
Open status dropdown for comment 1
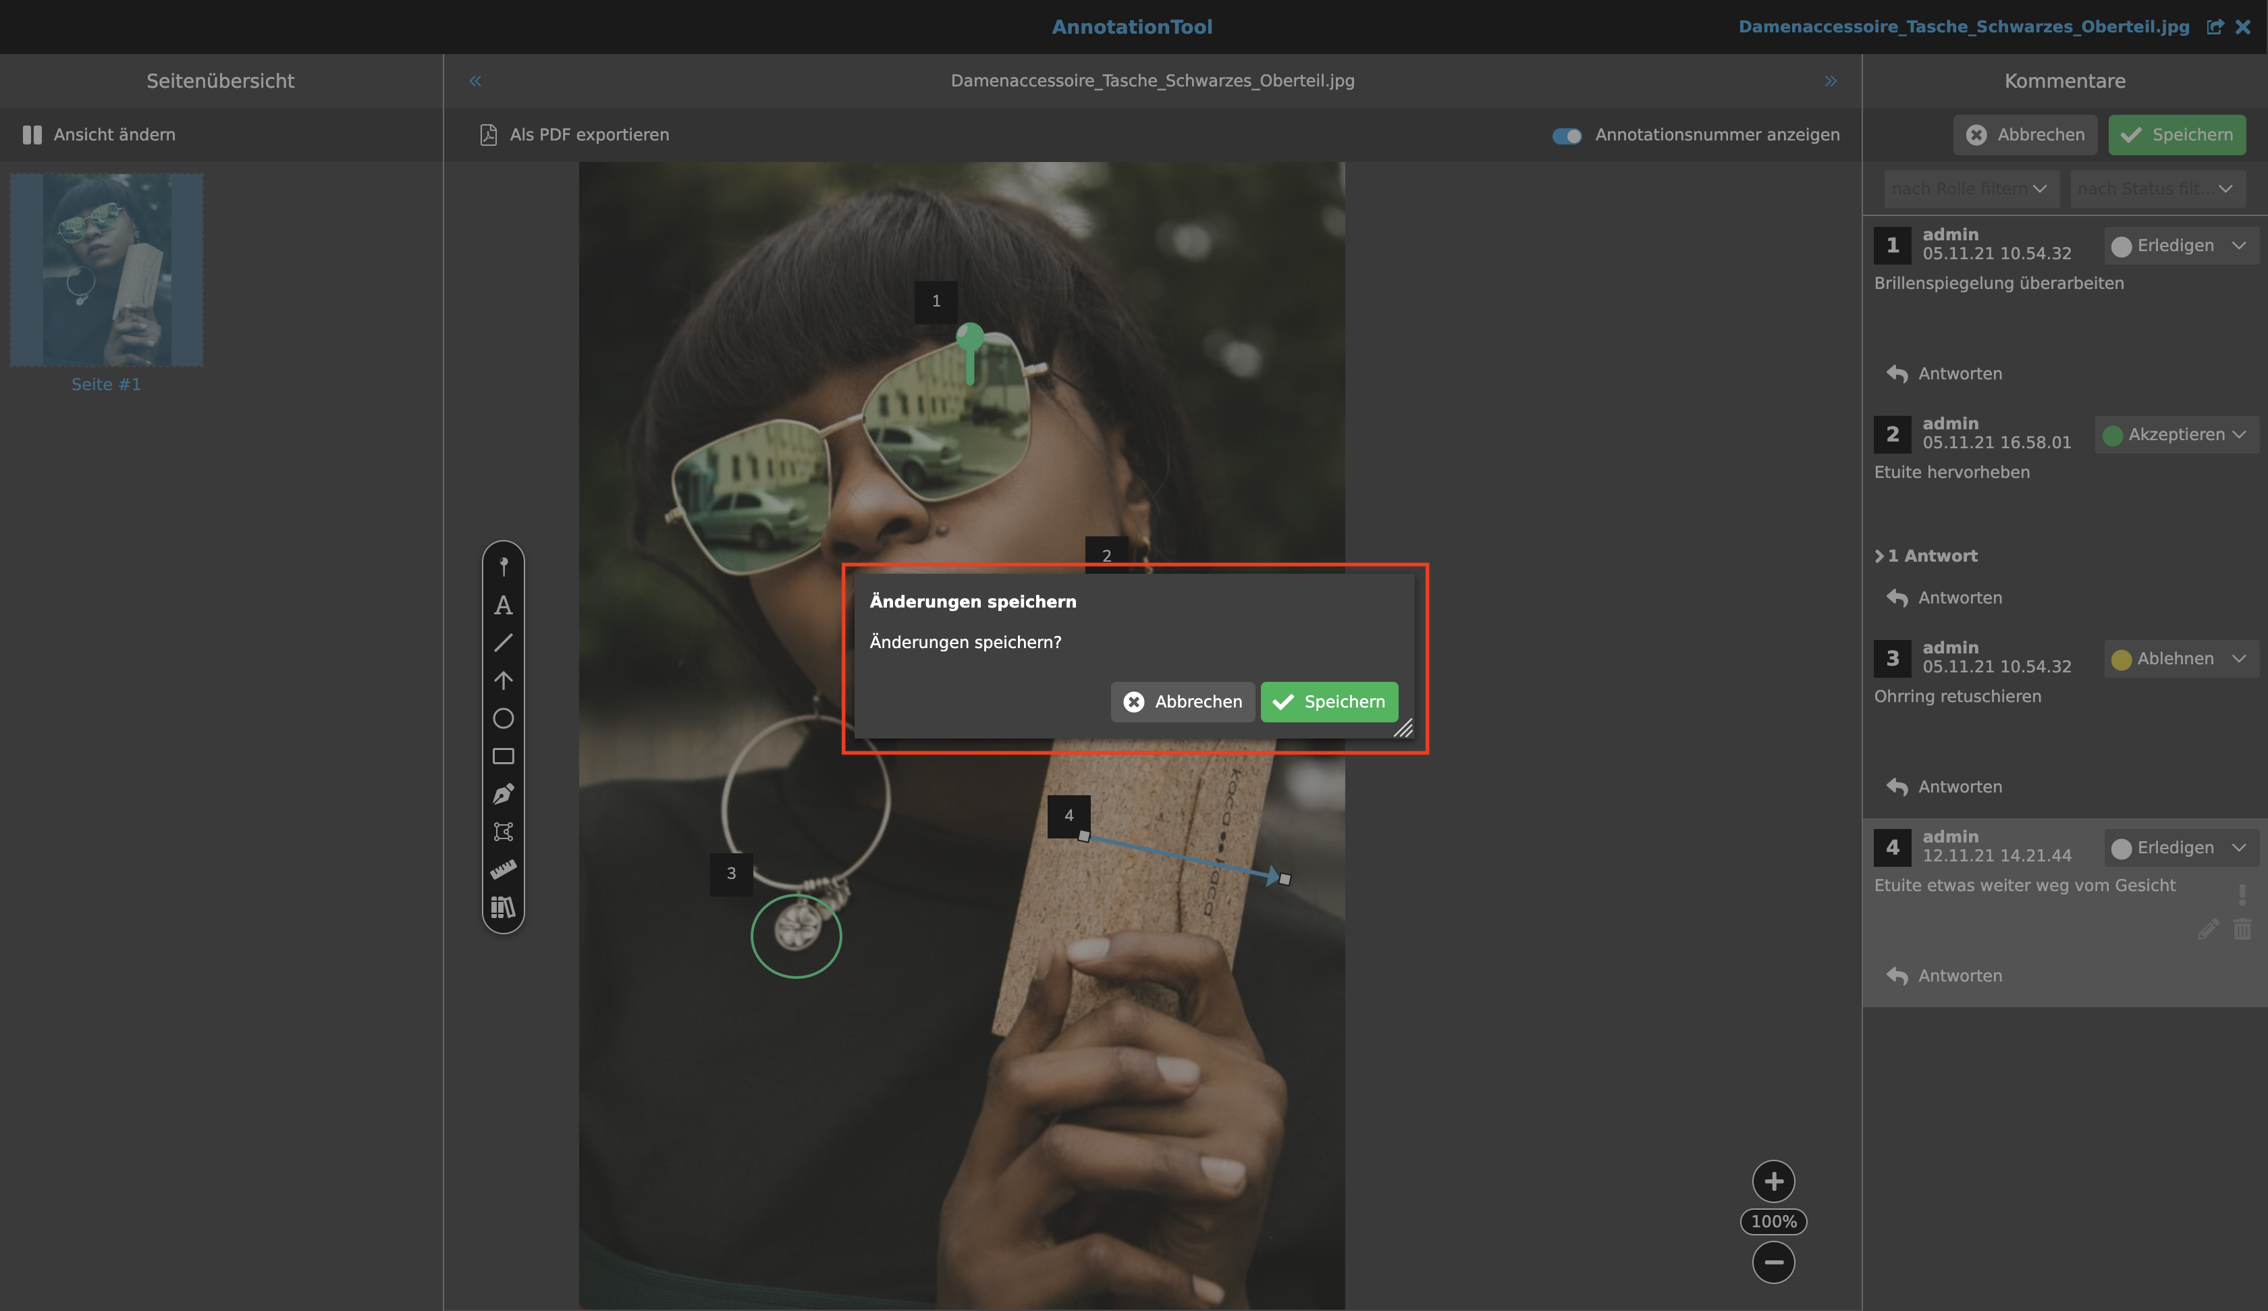2180,246
